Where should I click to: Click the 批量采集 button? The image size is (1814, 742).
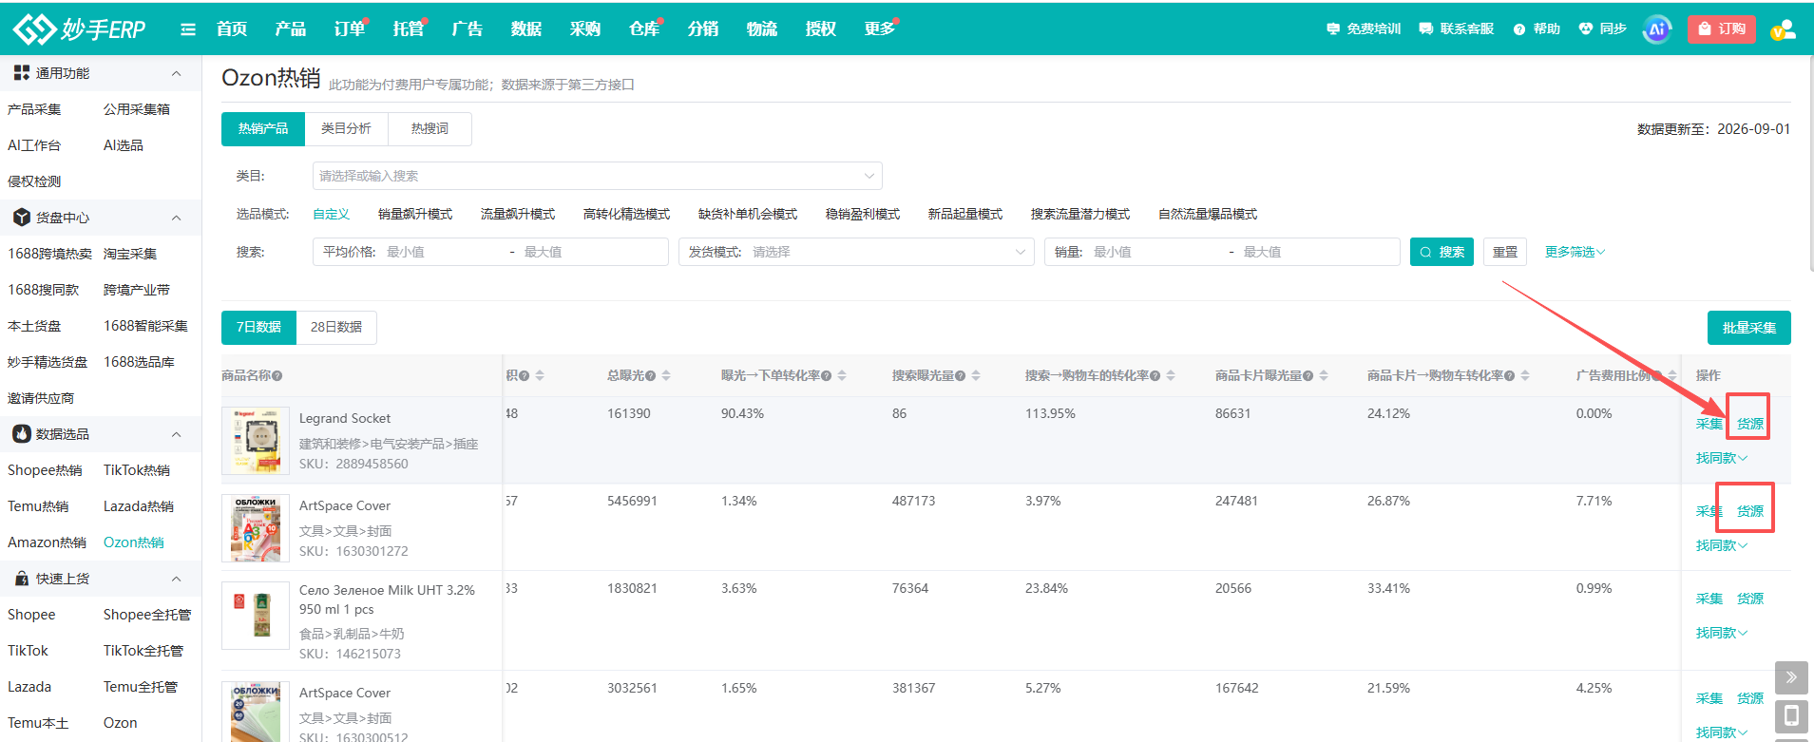(1749, 328)
